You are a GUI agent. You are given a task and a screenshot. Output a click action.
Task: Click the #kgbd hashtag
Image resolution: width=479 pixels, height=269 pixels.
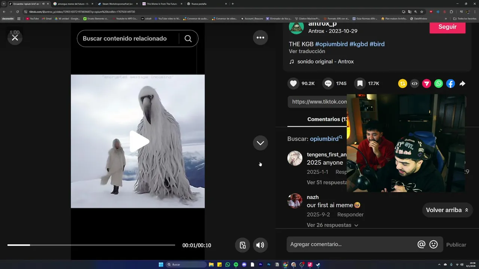359,44
